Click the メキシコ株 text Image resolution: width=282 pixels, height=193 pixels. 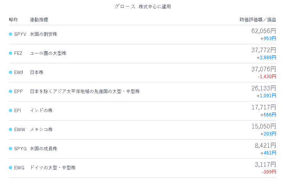[41, 129]
